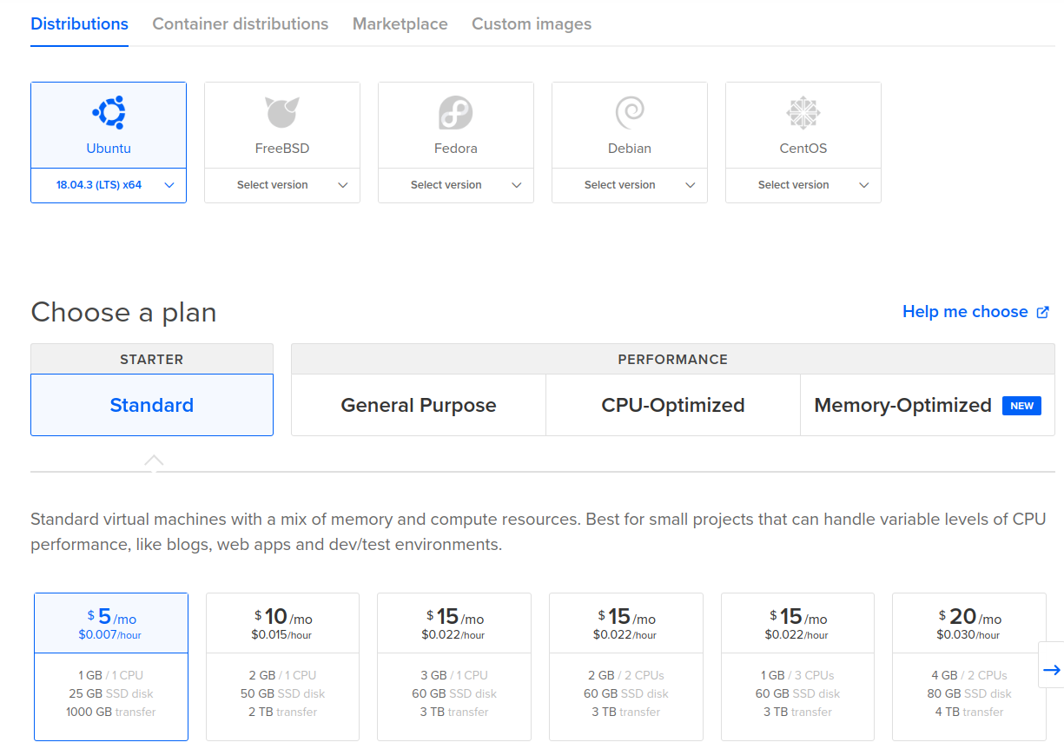Screen dimensions: 1064x749
Task: Open Ubuntu 18.04.3 (LTS) x64 version dropdown
Action: (x=109, y=185)
